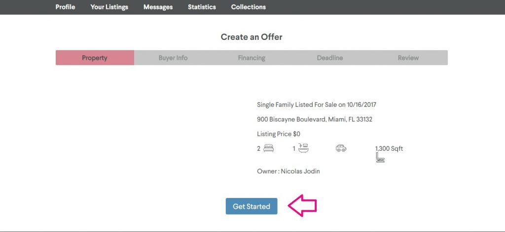Click the pink arrow pointing at Get Started
The height and width of the screenshot is (232, 505).
(302, 206)
